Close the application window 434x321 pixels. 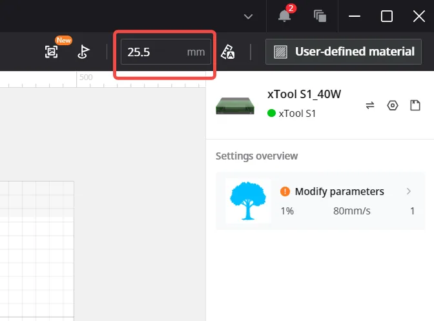(x=419, y=16)
